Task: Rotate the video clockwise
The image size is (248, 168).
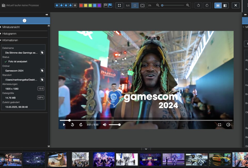Action: pos(207,5)
